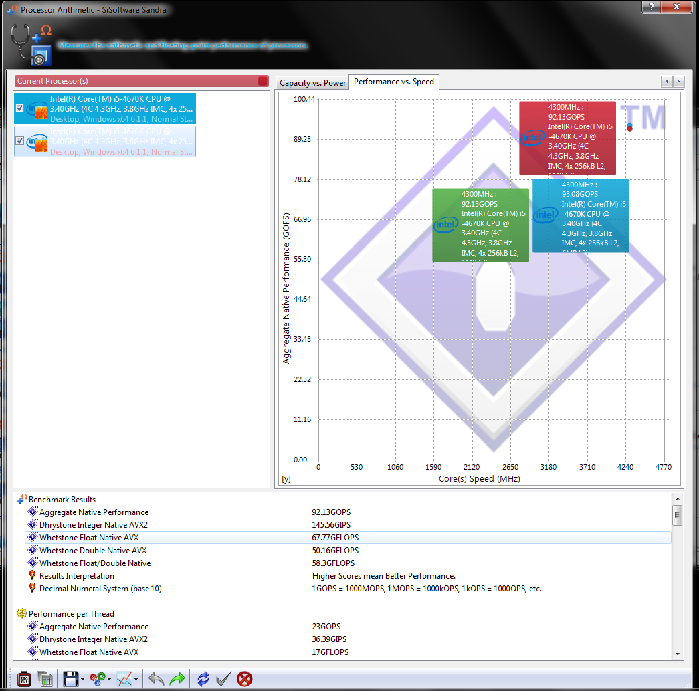Open the result ranks comparison icon
699x691 pixels.
[45, 679]
